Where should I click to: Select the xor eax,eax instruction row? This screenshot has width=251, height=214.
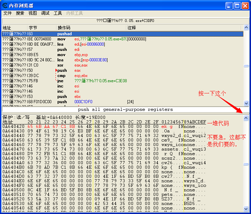105,65
